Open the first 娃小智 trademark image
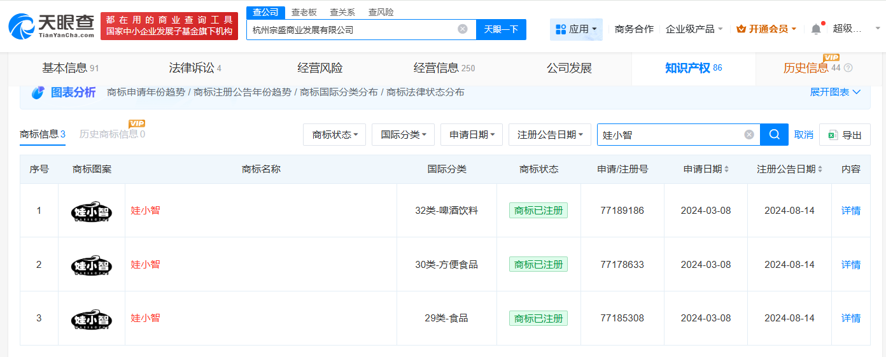Image resolution: width=886 pixels, height=357 pixels. coord(91,211)
